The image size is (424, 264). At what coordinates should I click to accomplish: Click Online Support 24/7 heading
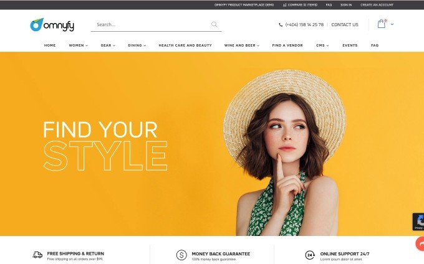click(x=345, y=254)
